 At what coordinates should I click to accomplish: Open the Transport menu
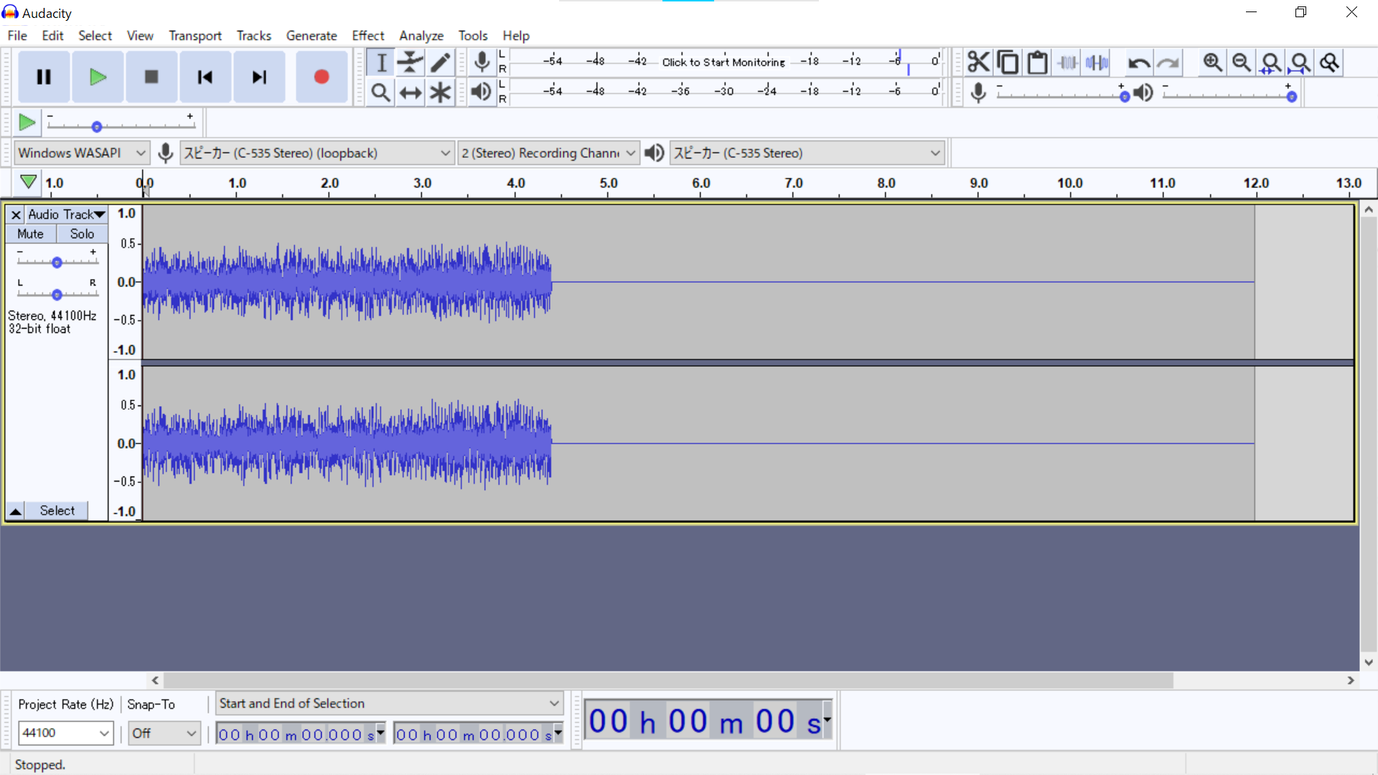[x=195, y=35]
